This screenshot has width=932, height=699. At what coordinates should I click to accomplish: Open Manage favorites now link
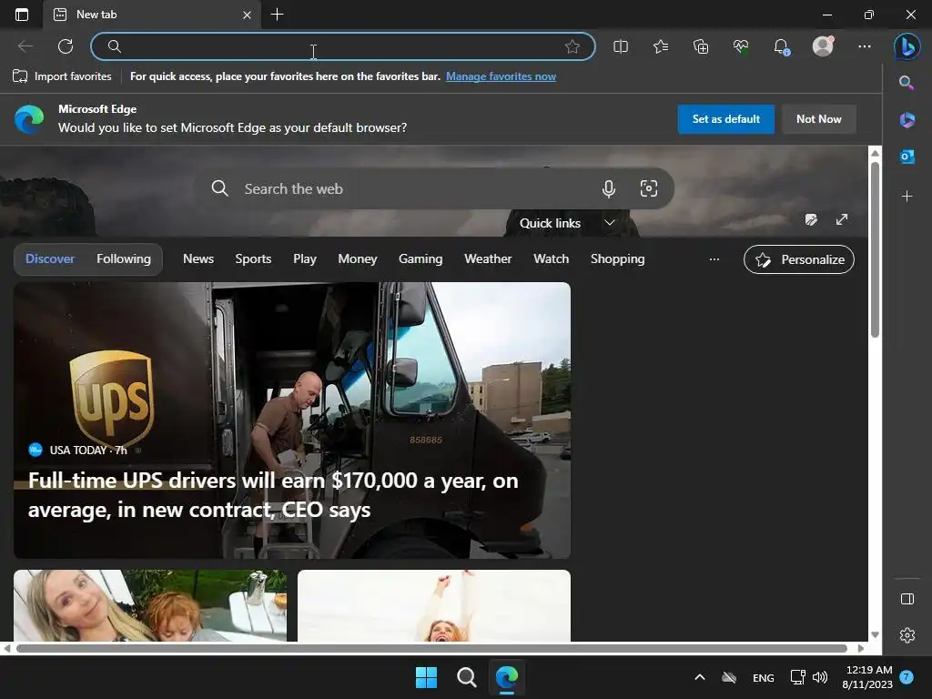(x=501, y=76)
